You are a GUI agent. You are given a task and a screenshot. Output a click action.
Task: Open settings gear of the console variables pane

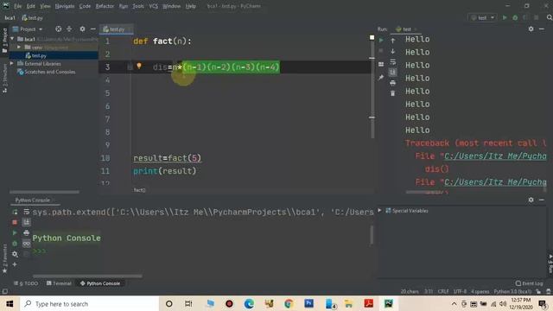click(x=531, y=200)
